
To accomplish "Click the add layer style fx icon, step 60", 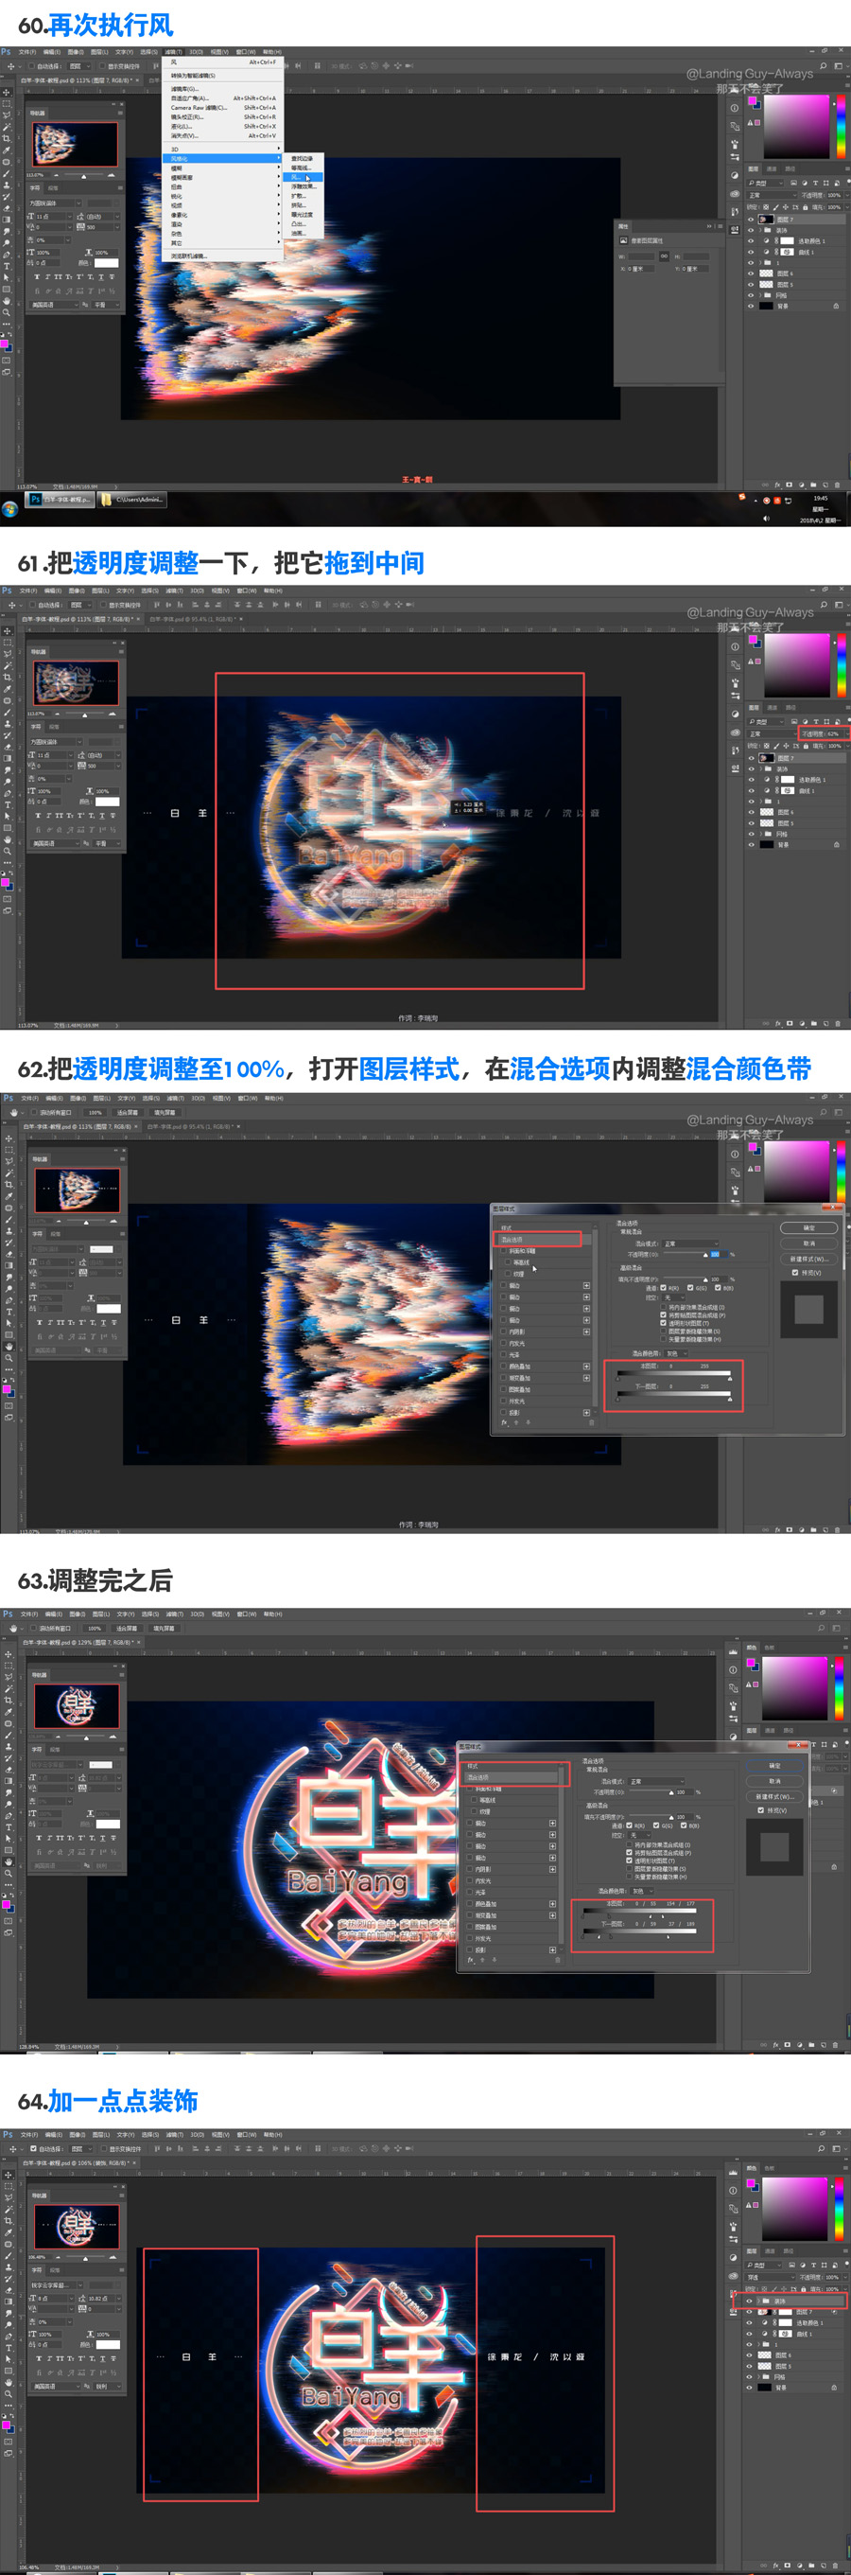I will tap(777, 485).
